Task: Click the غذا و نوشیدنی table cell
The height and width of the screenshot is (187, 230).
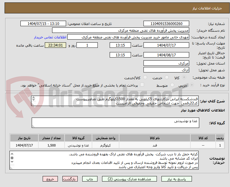Action: (x=78, y=145)
